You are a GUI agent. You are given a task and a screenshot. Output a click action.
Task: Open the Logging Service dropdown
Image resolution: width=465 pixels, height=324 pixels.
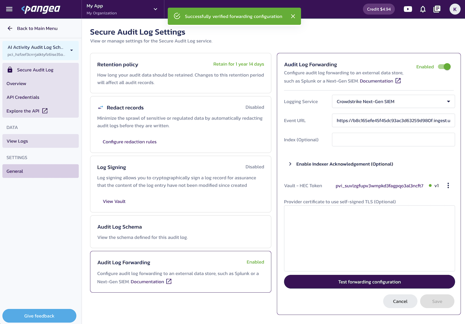point(393,101)
